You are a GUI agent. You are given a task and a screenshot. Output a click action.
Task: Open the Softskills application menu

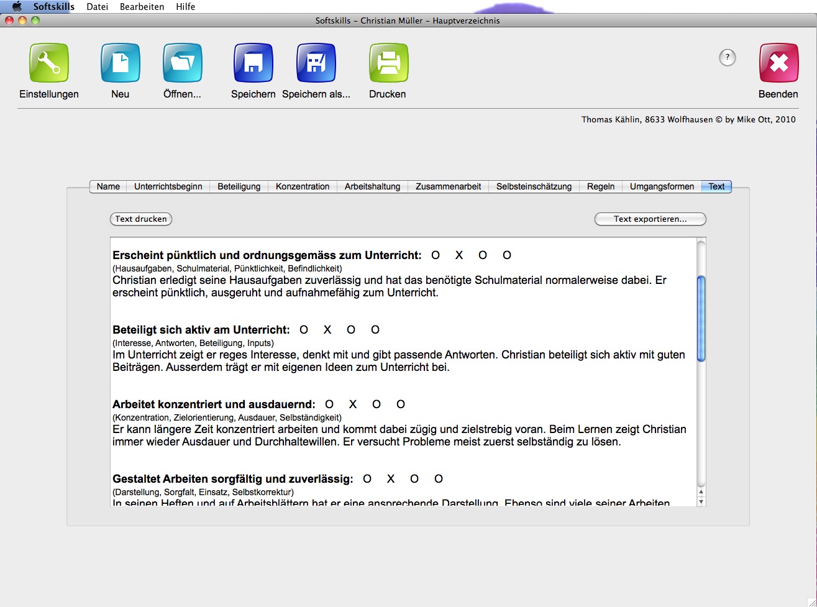[x=54, y=7]
